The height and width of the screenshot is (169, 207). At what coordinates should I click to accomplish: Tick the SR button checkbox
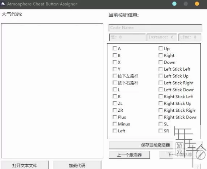point(161,131)
